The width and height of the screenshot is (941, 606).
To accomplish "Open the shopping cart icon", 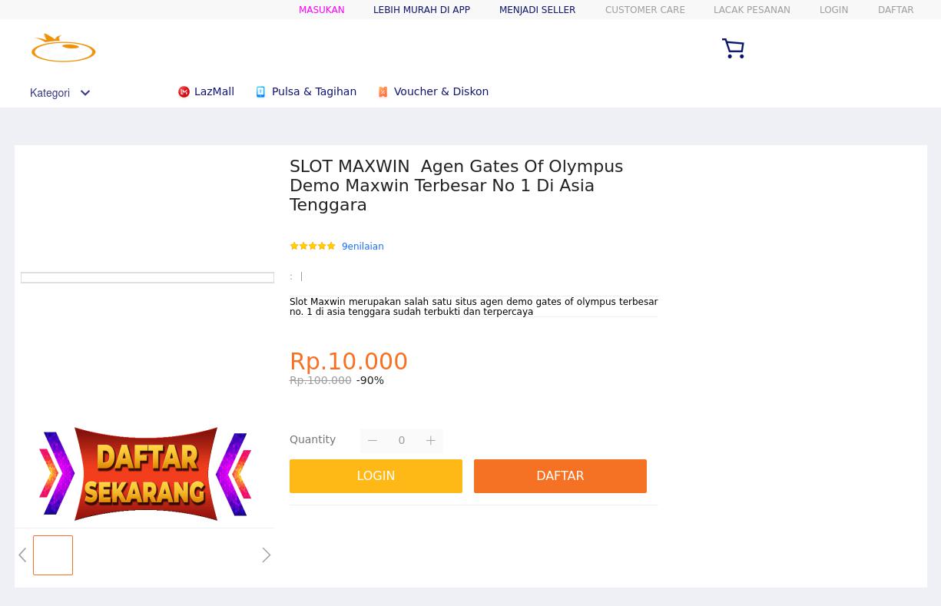I will point(733,48).
